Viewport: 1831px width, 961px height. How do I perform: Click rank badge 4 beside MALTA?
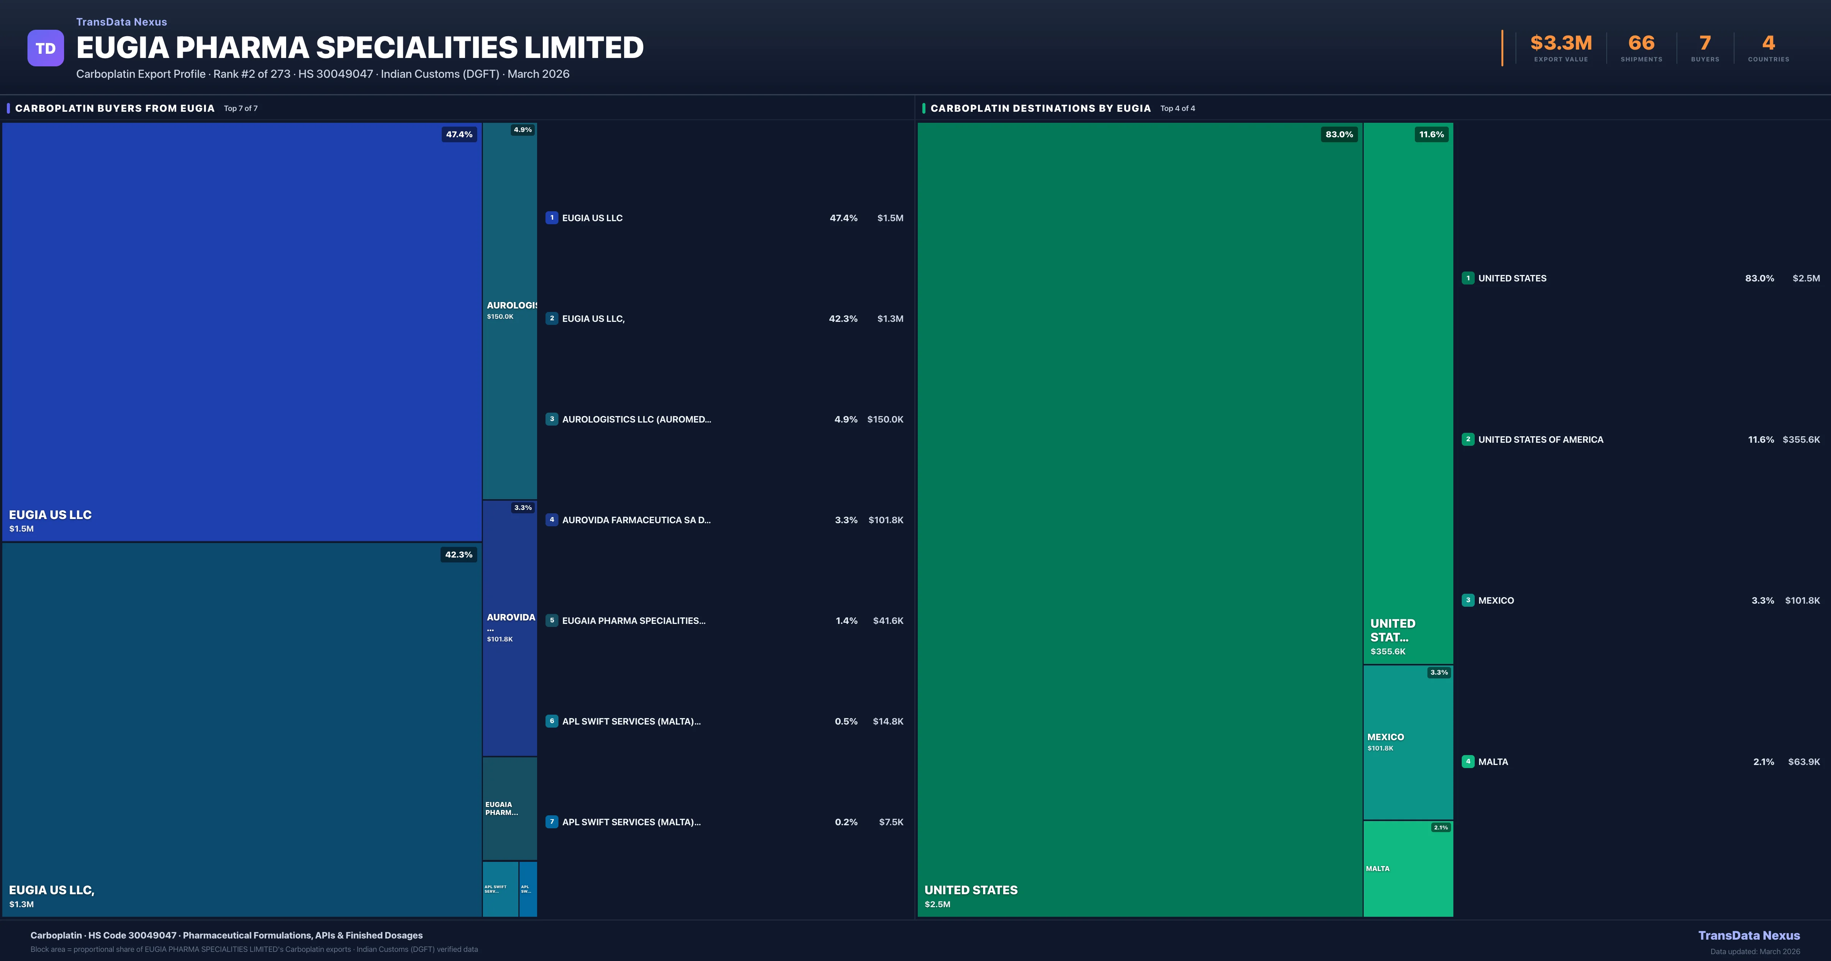click(1468, 761)
